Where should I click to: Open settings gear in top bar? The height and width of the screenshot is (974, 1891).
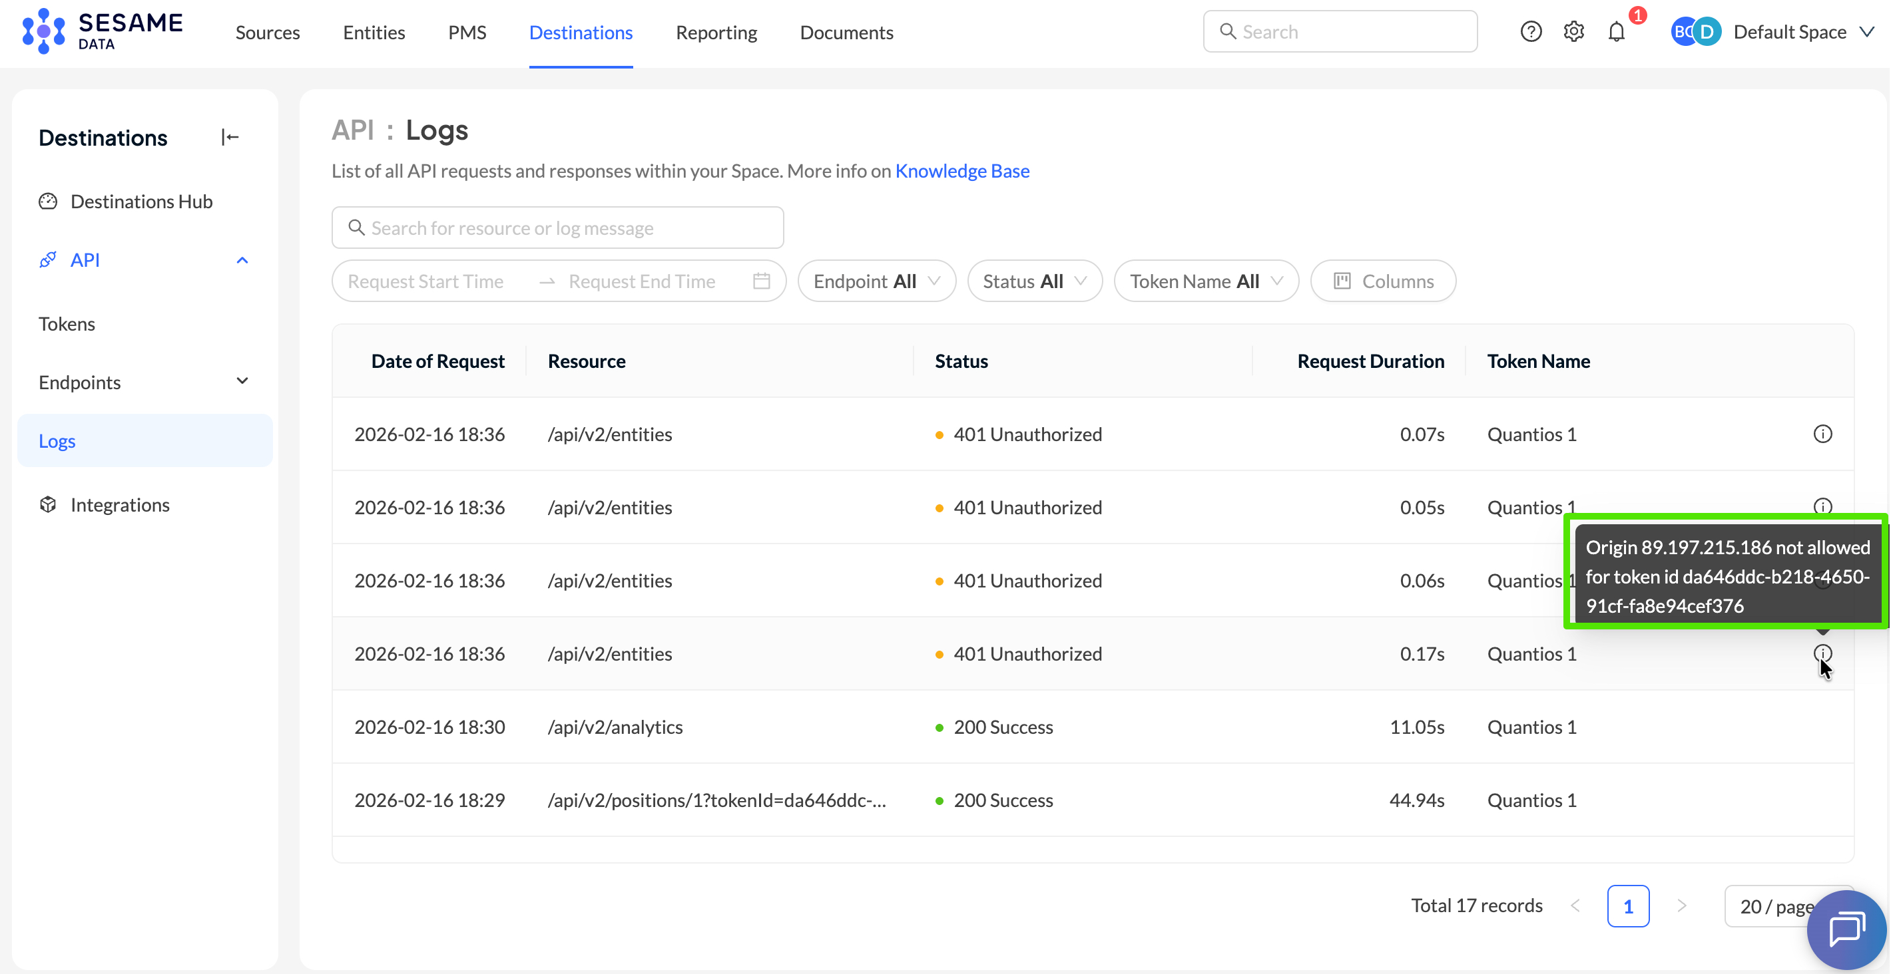[1573, 31]
